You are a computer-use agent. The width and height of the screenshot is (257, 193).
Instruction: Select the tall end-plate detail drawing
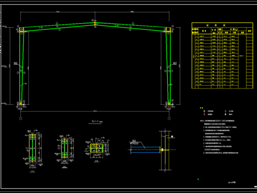[x=33, y=148]
